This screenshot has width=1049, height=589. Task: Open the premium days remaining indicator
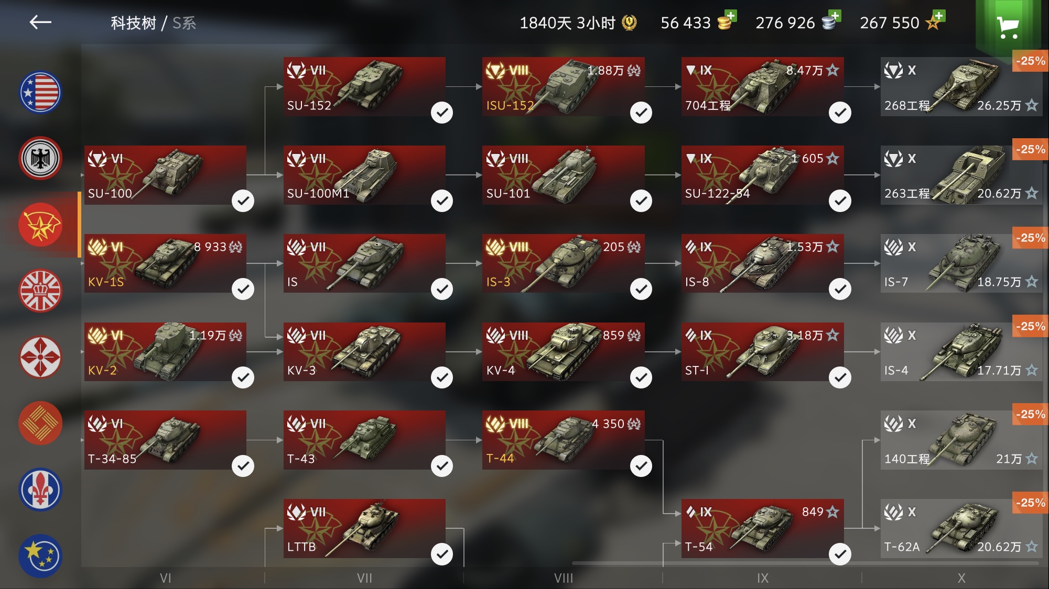pos(578,23)
